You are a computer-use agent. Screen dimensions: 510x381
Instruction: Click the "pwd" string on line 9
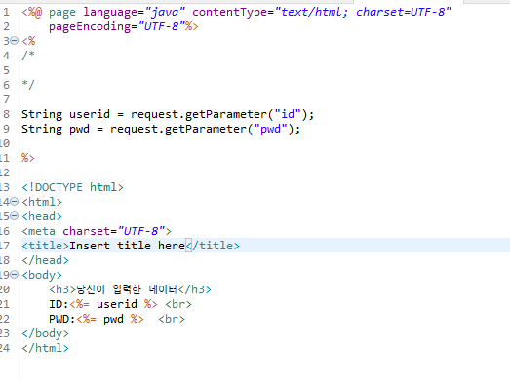click(x=271, y=129)
